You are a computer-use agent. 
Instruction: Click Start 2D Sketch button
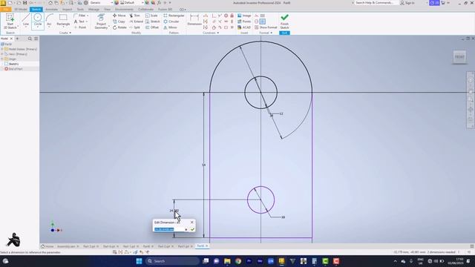(x=10, y=22)
